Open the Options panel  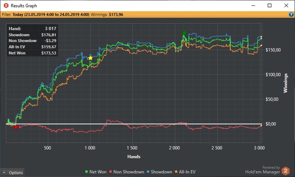click(12, 172)
